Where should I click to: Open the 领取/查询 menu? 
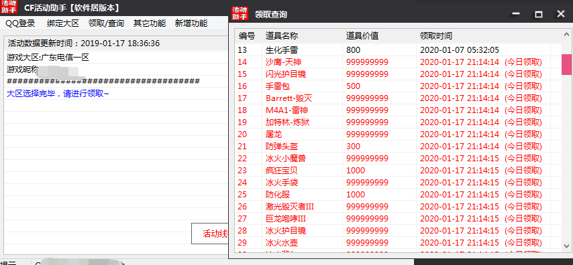tap(106, 23)
